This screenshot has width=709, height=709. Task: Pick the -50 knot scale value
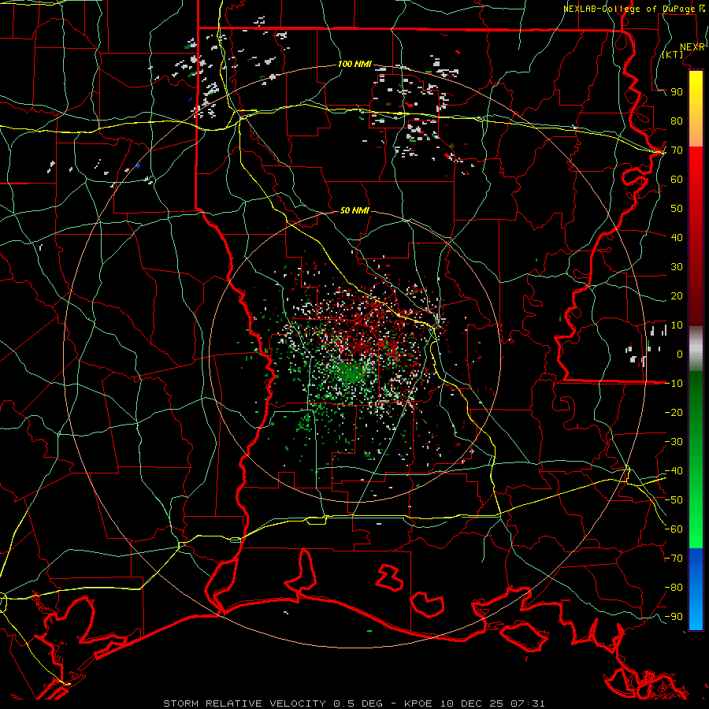coord(674,500)
